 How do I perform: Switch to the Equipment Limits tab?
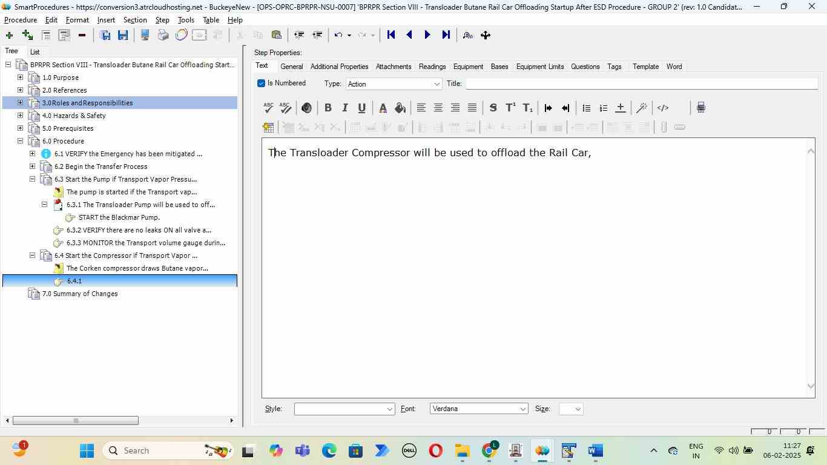[540, 67]
